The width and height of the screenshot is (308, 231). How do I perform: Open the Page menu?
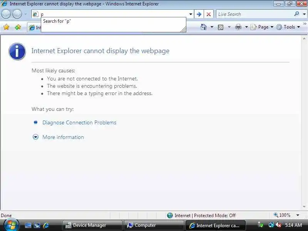coord(262,27)
